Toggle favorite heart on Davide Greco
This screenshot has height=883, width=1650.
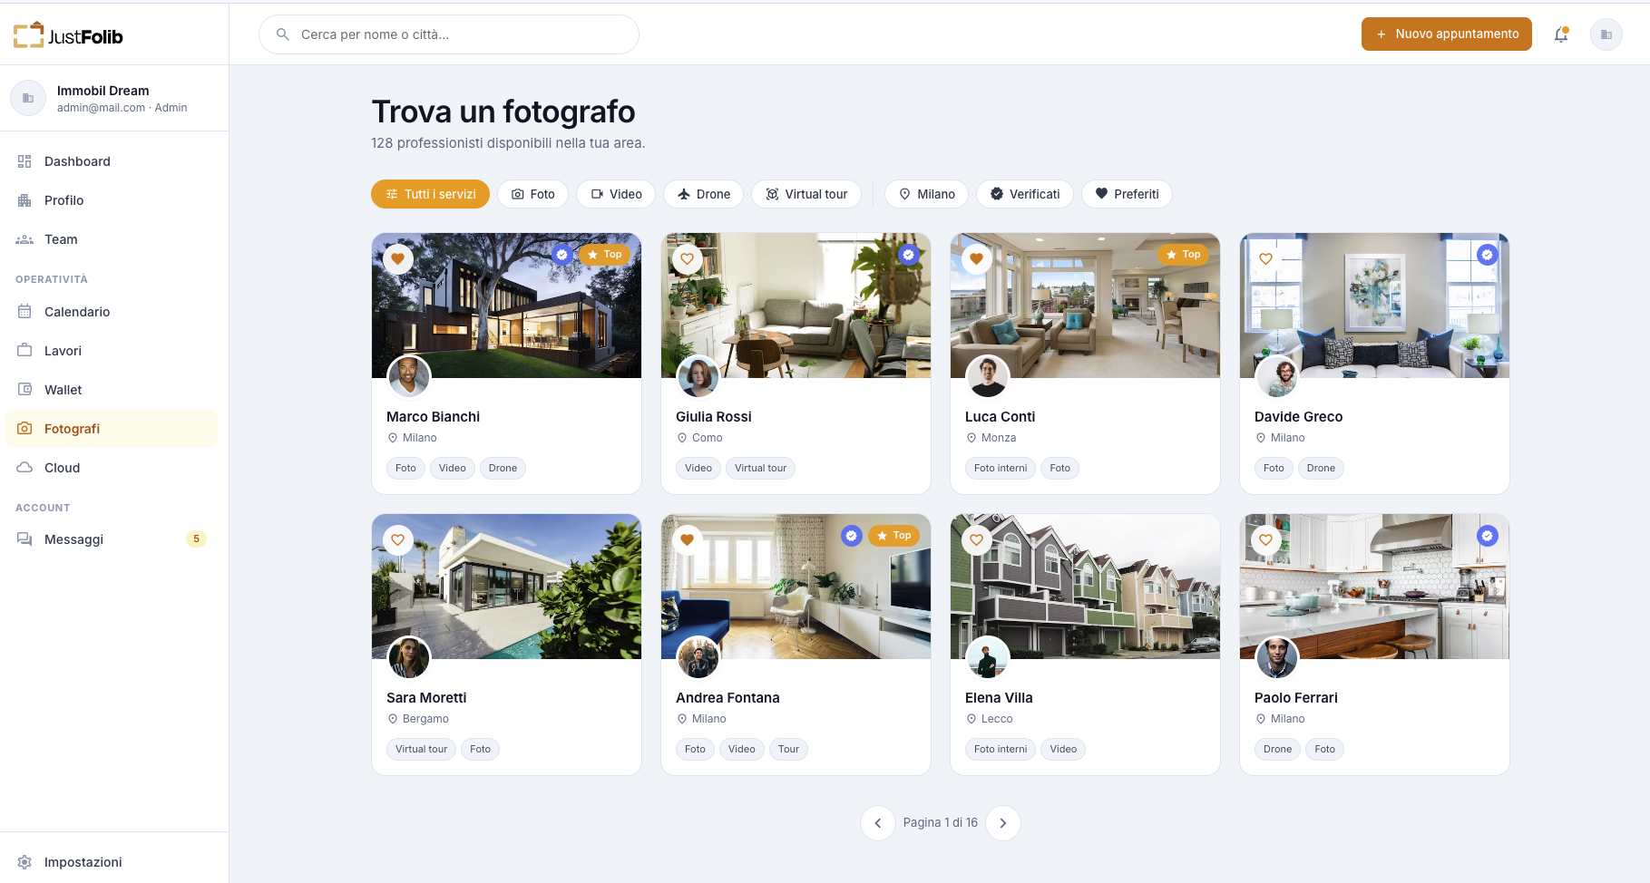click(x=1266, y=259)
